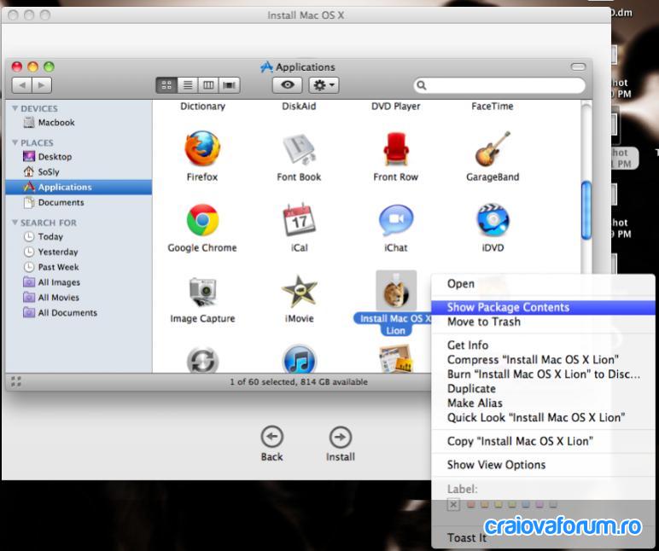Select the iSync arrows icon
Screen dimensions: 659x551
click(202, 360)
